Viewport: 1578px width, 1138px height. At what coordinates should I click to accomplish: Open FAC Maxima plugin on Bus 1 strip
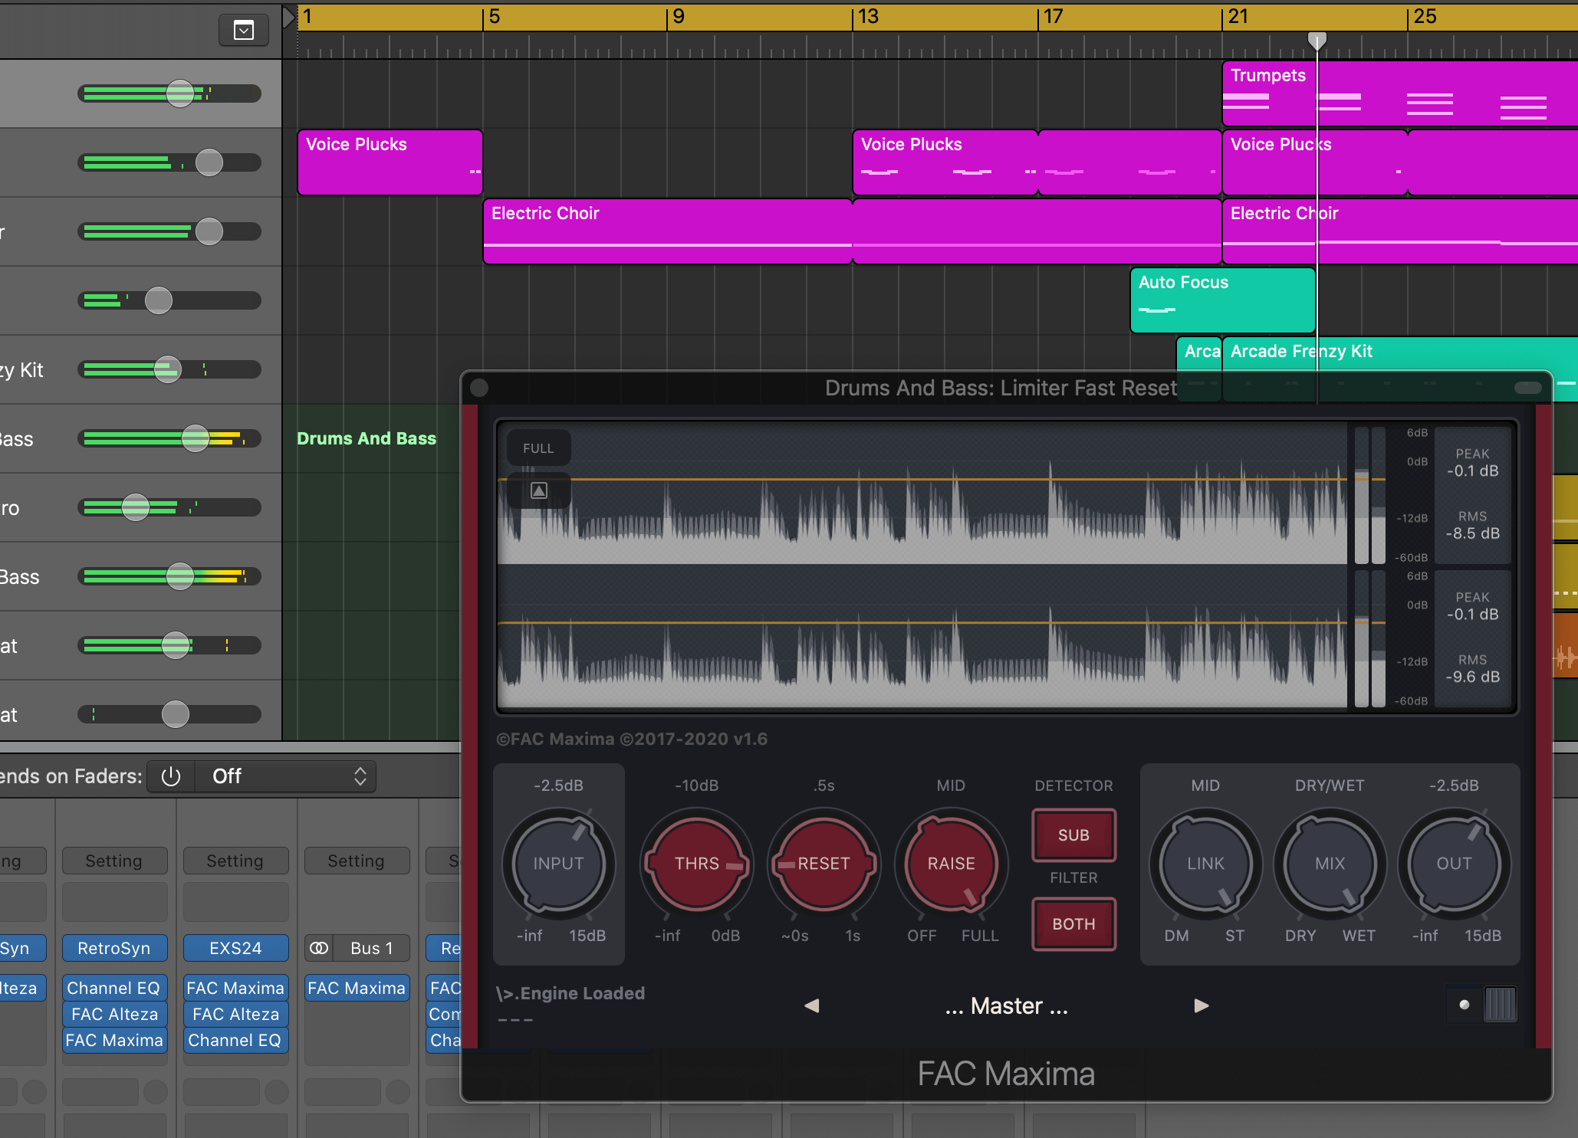pyautogui.click(x=357, y=988)
